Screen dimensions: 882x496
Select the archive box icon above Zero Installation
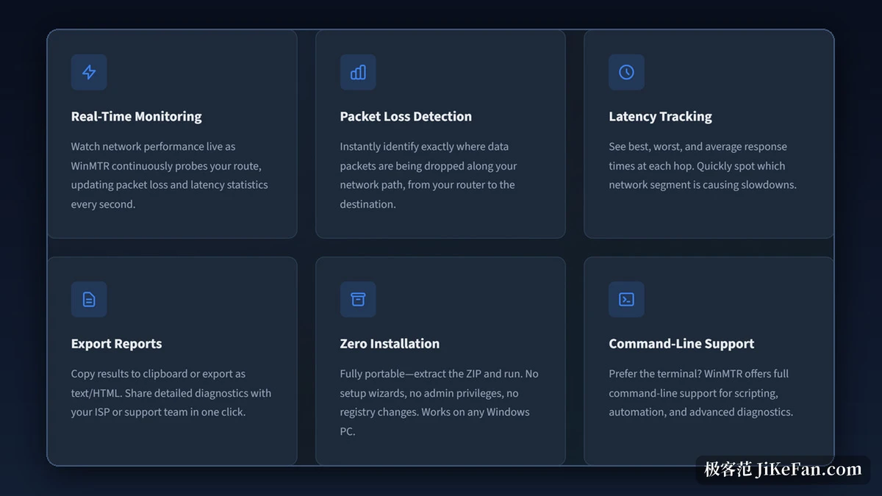pyautogui.click(x=358, y=299)
